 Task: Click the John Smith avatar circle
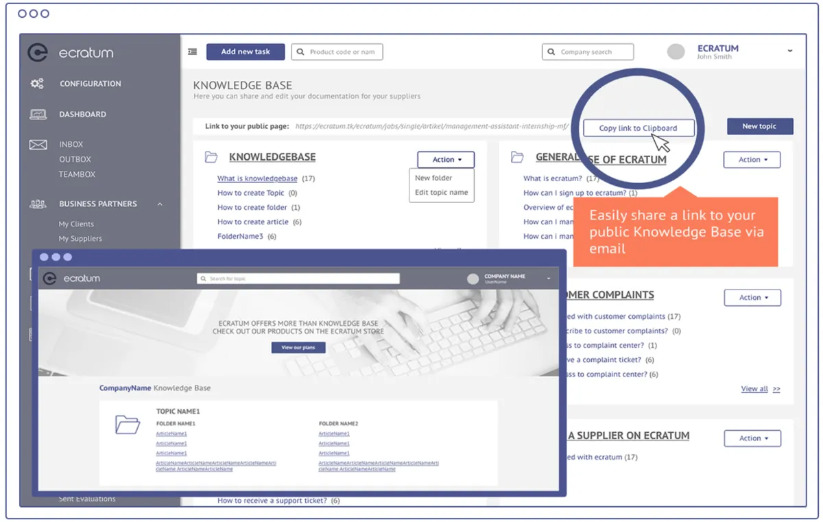[676, 52]
